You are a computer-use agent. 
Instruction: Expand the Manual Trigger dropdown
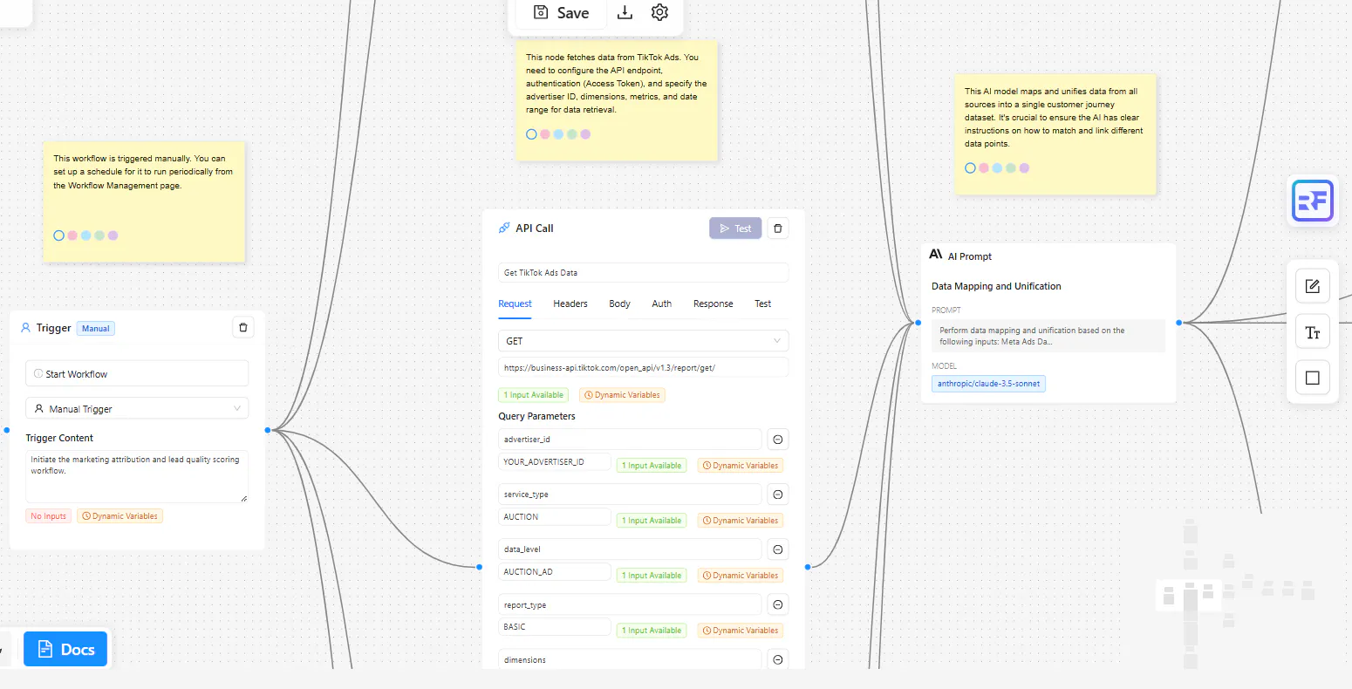(137, 408)
